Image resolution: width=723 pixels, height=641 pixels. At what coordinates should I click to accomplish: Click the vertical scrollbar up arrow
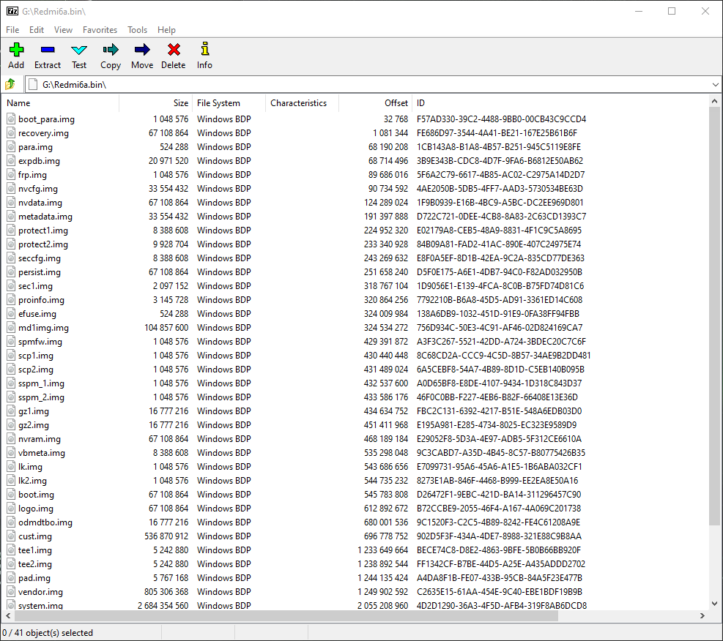[x=714, y=101]
